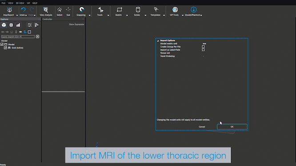The height and width of the screenshot is (166, 296).
Task: Click the Snapping magnet icon
Action: tap(82, 10)
